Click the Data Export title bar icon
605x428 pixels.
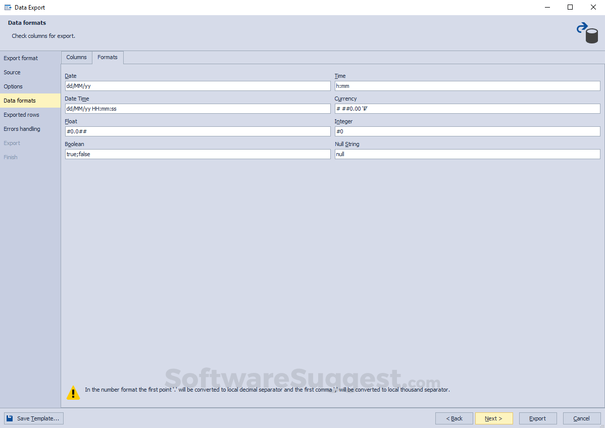pos(7,7)
